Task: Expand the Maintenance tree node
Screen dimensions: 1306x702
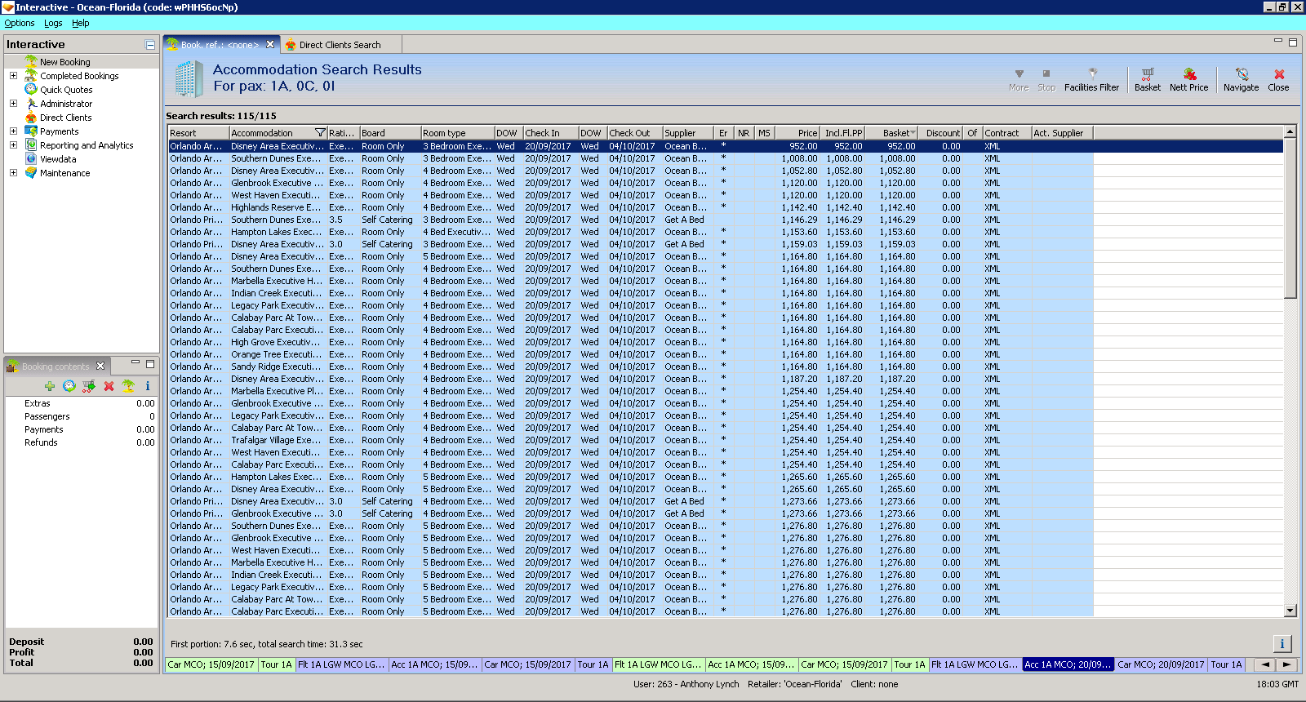Action: point(13,173)
